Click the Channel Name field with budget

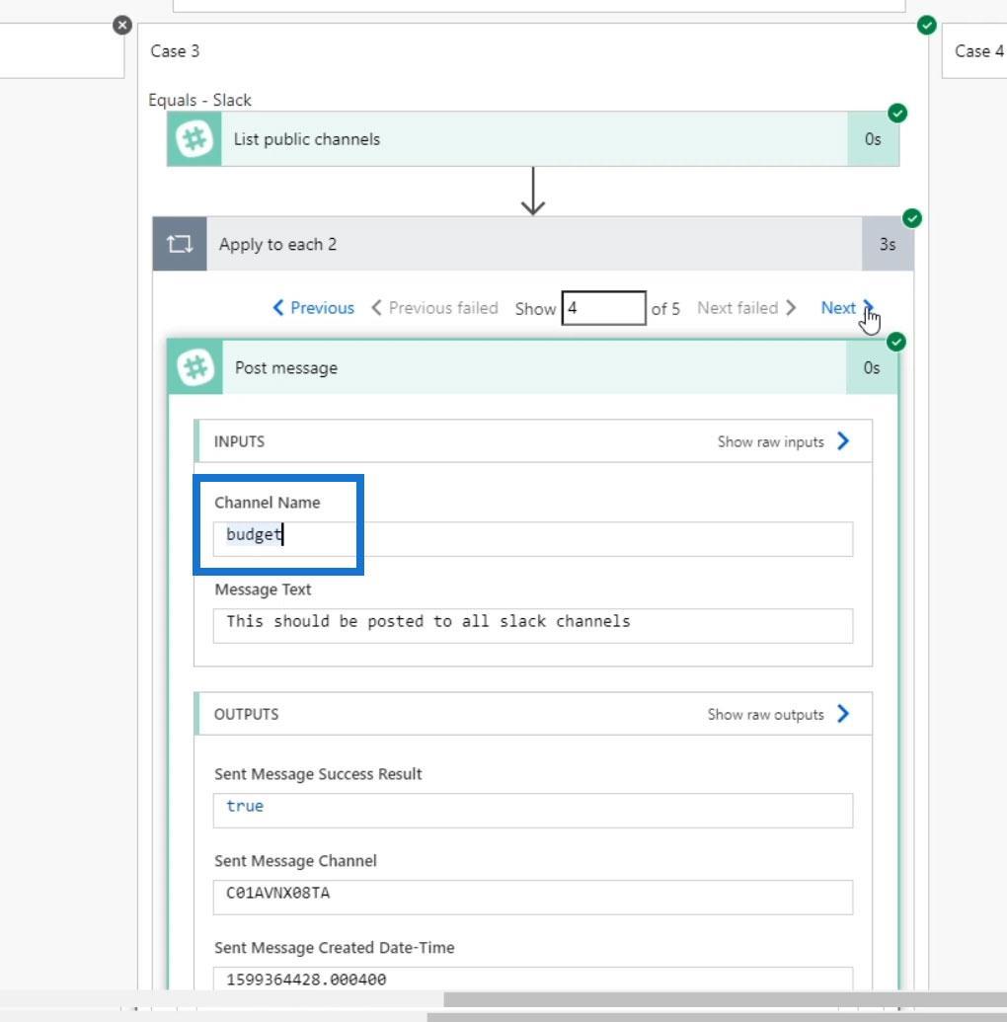point(532,539)
